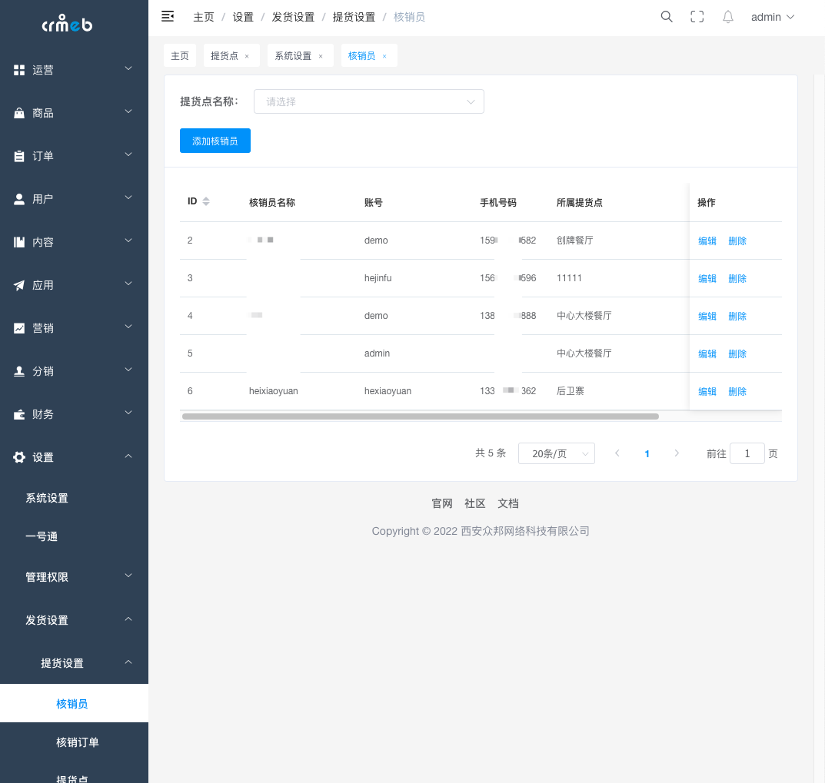825x783 pixels.
Task: Click the crmeb logo
Action: pos(67,24)
